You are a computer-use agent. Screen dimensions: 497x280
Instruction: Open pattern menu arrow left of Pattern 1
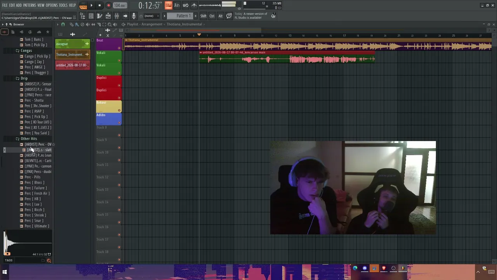click(164, 16)
